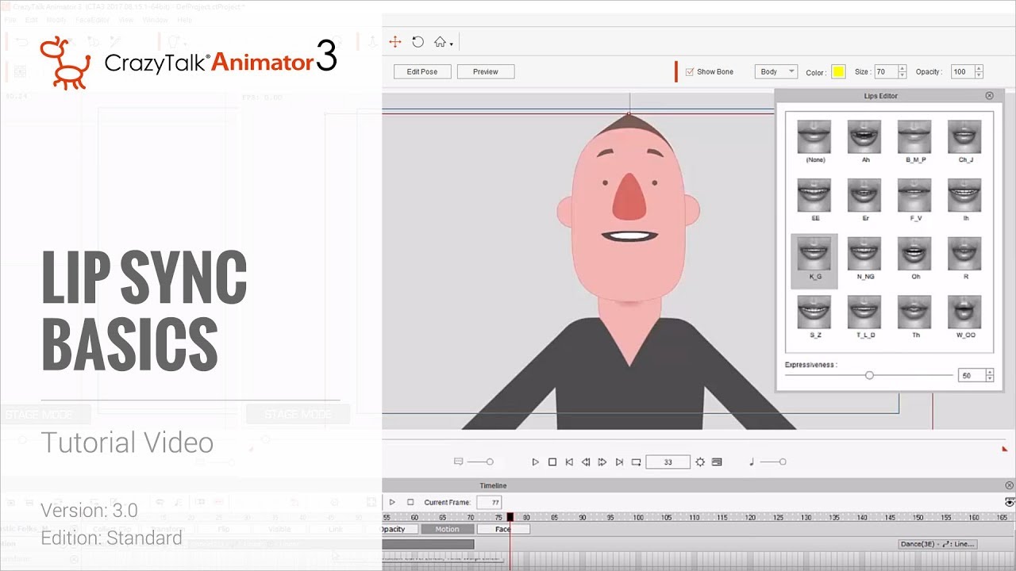Select the Th lip shape
Image resolution: width=1016 pixels, height=571 pixels.
pyautogui.click(x=914, y=316)
